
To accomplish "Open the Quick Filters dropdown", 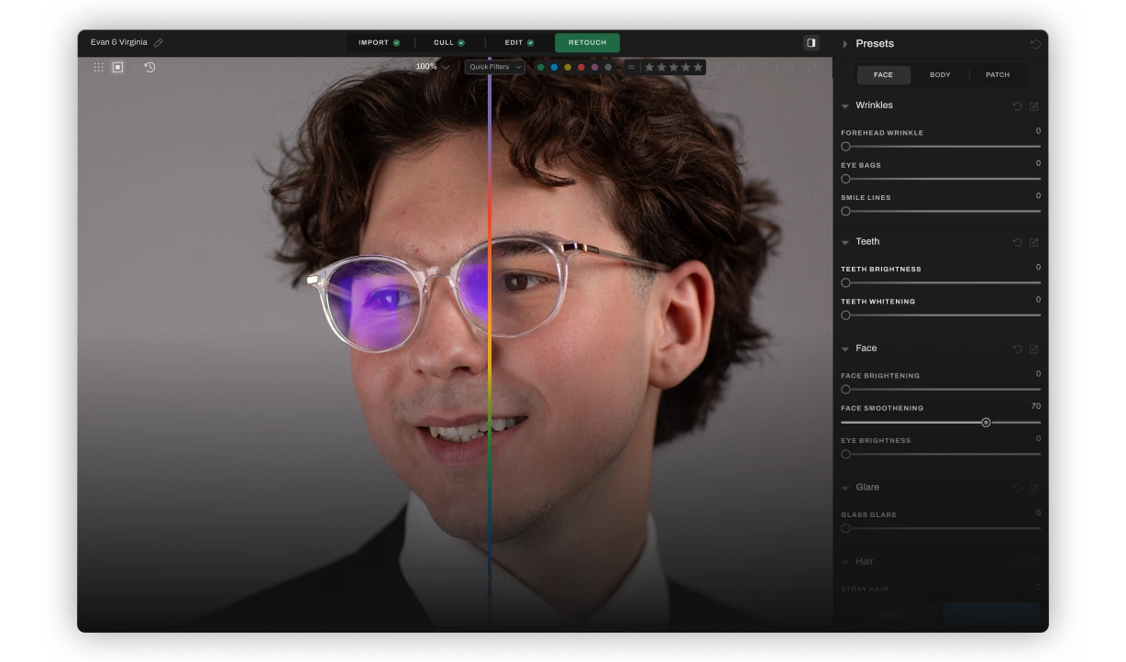I will (494, 67).
